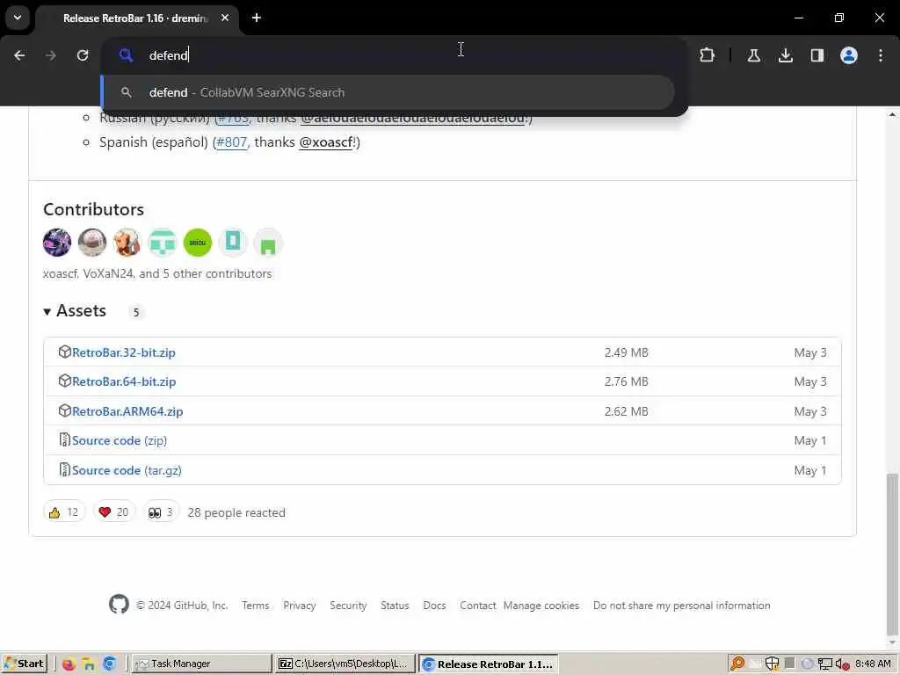Download Source code (zip)

pyautogui.click(x=120, y=441)
